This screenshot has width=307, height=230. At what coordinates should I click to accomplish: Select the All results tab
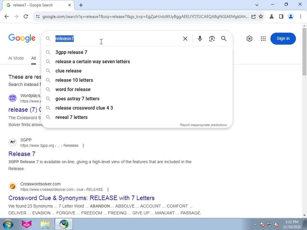pyautogui.click(x=34, y=58)
